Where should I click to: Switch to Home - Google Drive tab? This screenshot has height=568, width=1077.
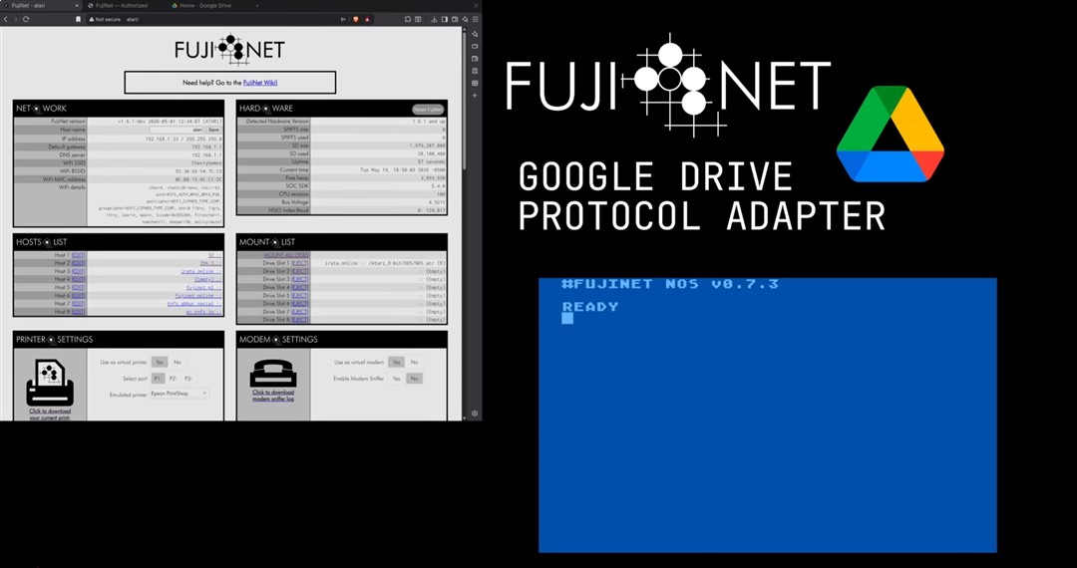click(x=205, y=6)
